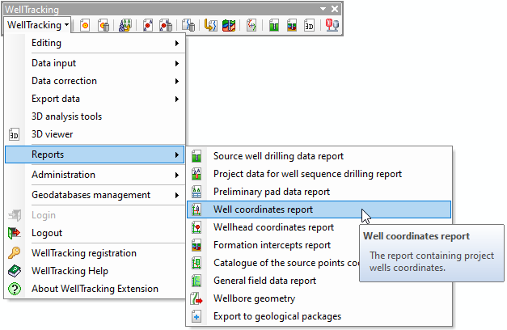Click the red-green circle crosshair toolbar icon
Image resolution: width=507 pixels, height=330 pixels.
click(x=251, y=25)
